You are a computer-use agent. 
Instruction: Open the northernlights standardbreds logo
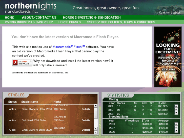[x=31, y=8]
